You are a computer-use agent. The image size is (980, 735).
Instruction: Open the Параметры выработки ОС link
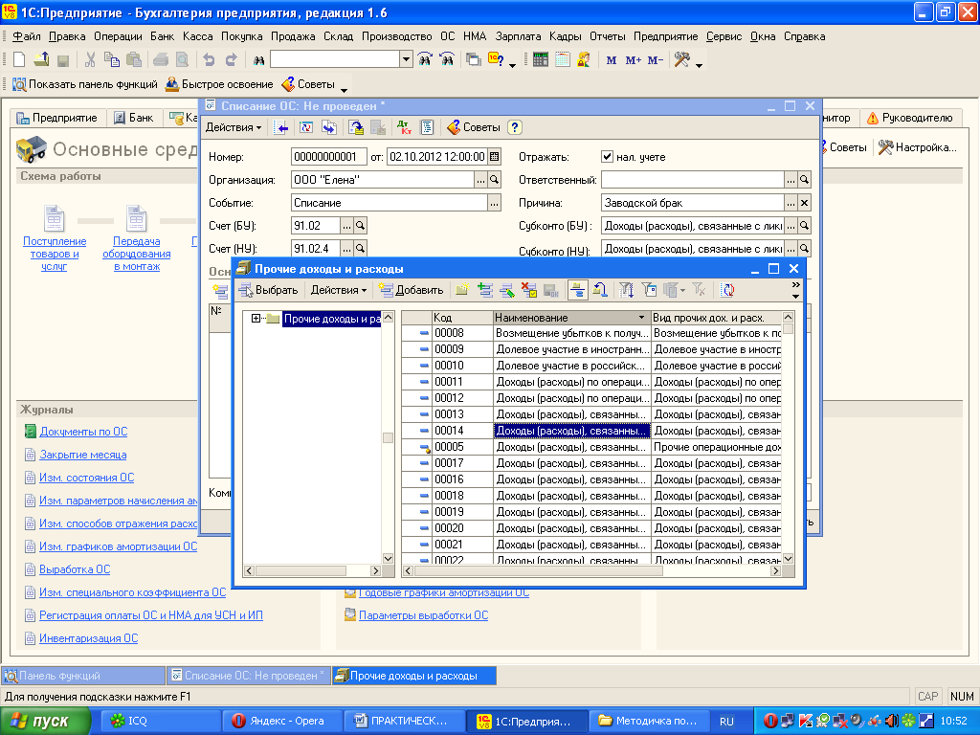423,615
